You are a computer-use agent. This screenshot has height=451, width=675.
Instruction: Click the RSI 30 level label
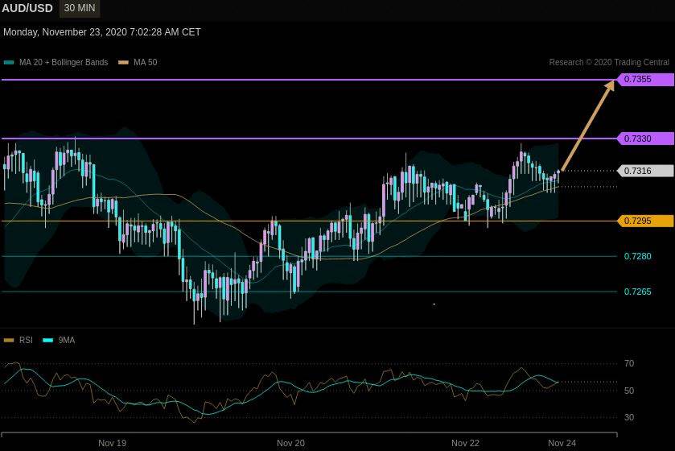[x=629, y=417]
